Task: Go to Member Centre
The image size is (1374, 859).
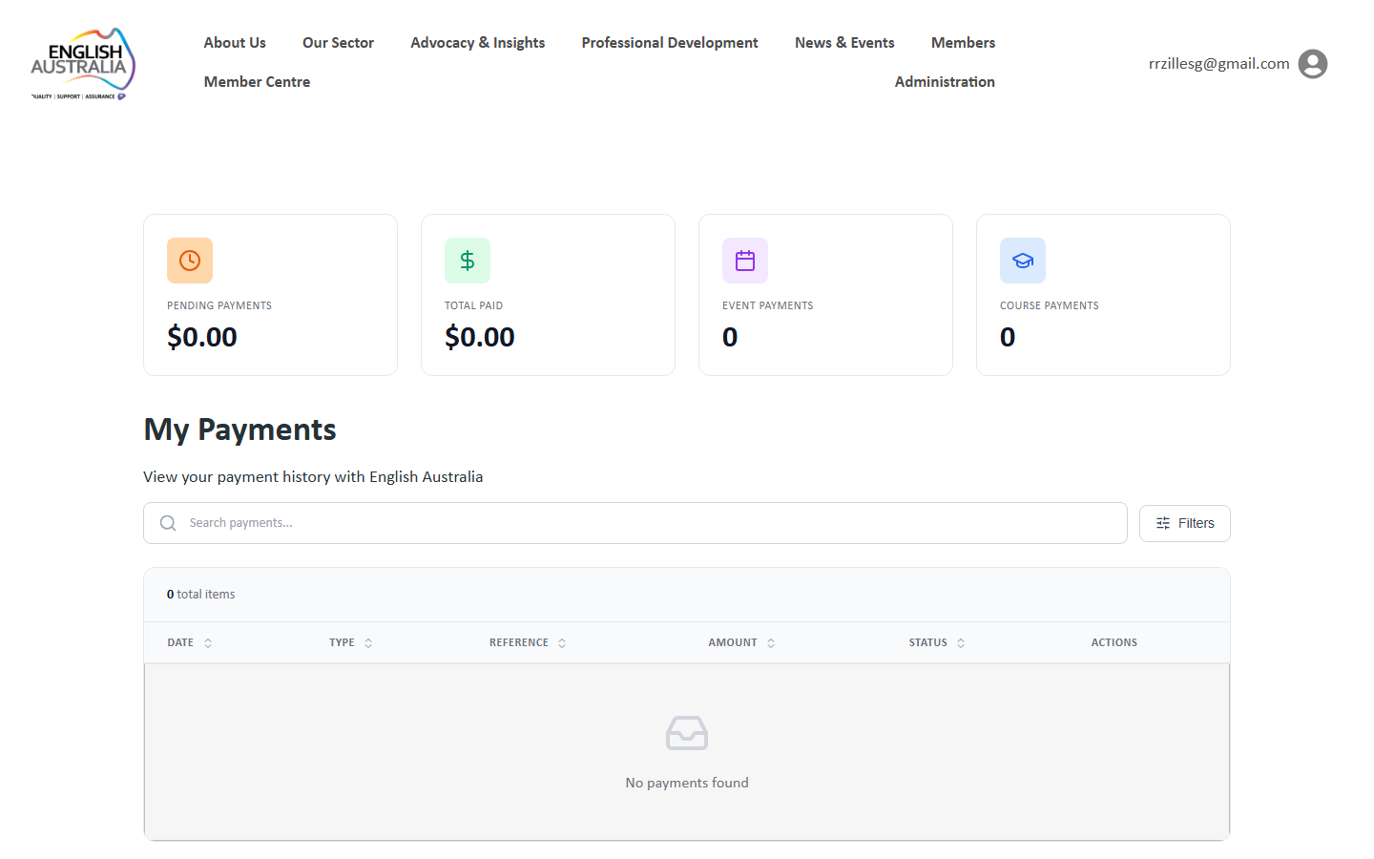Action: [x=257, y=82]
